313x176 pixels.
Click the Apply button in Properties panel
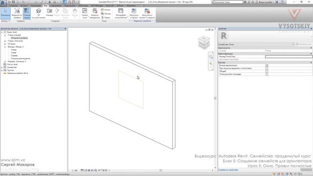pyautogui.click(x=306, y=170)
